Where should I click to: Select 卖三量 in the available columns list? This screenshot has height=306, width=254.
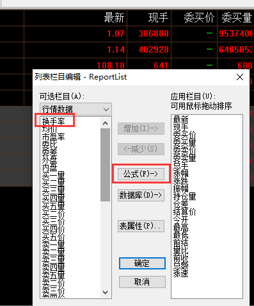pyautogui.click(x=54, y=260)
